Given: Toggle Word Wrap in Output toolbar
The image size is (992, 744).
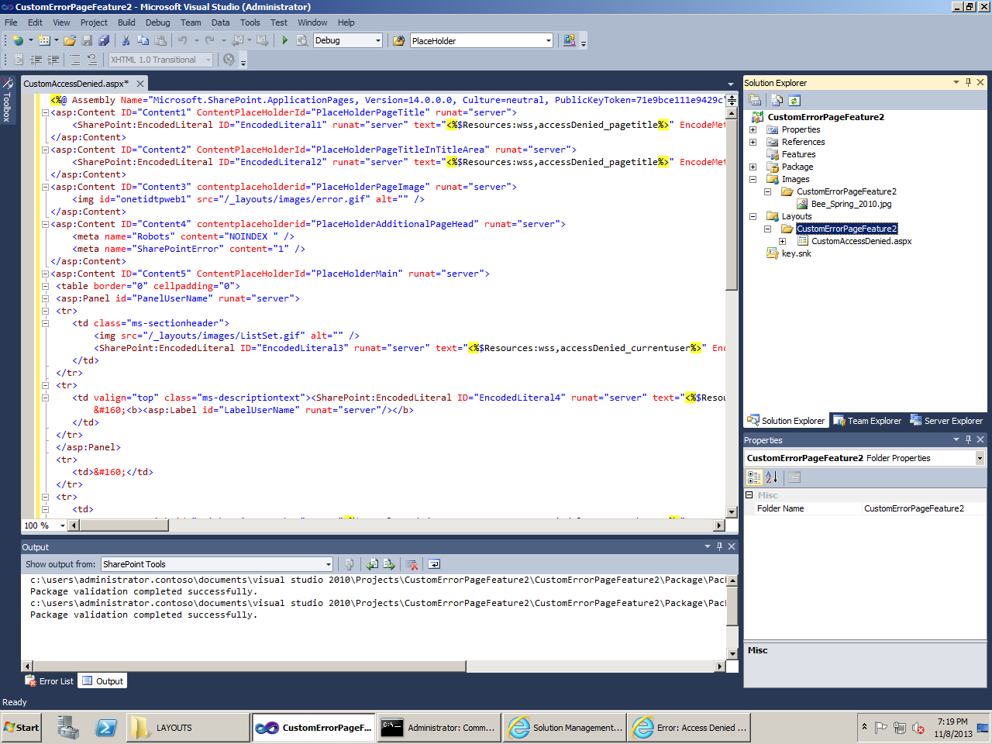Looking at the screenshot, I should pyautogui.click(x=434, y=564).
